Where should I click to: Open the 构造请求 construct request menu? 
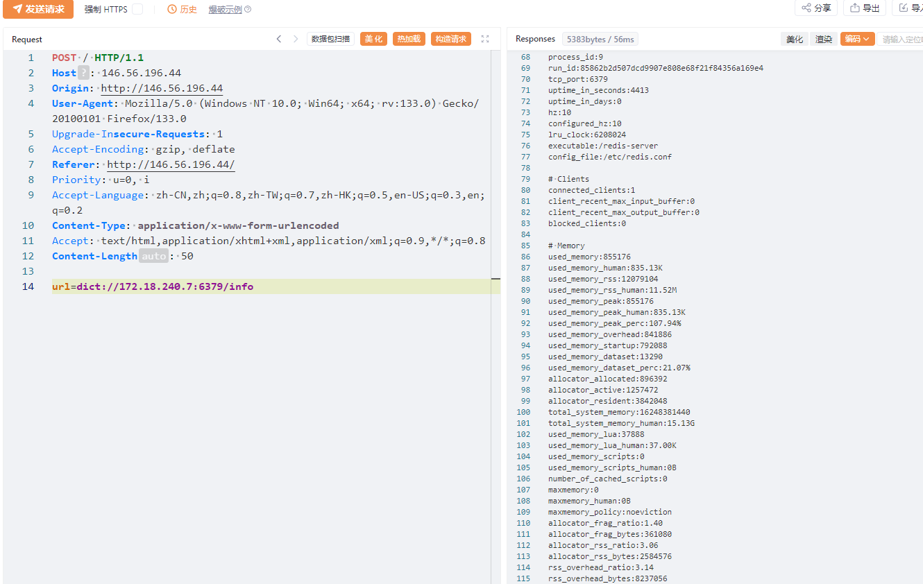(450, 39)
